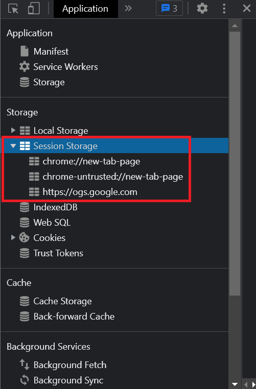Select the Cookies label
The image size is (256, 389).
click(x=50, y=238)
